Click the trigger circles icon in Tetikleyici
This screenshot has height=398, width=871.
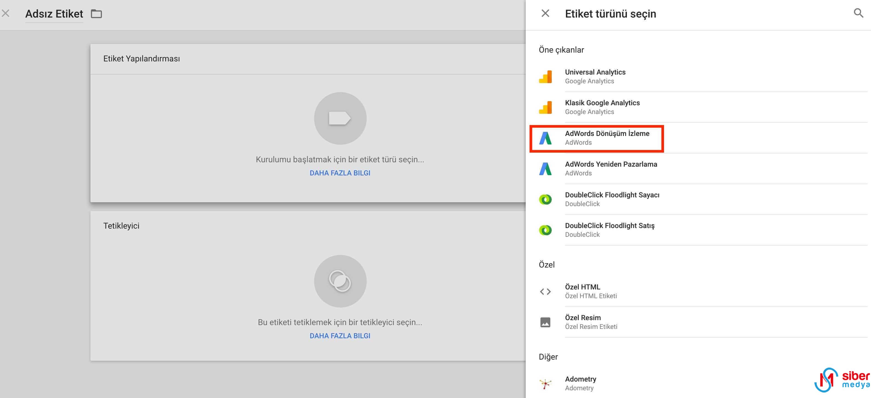coord(340,281)
